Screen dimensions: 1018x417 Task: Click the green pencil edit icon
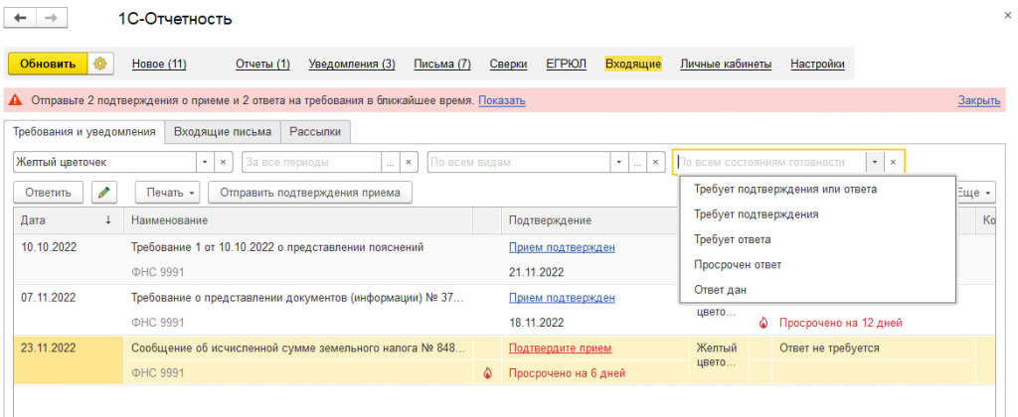(x=103, y=193)
